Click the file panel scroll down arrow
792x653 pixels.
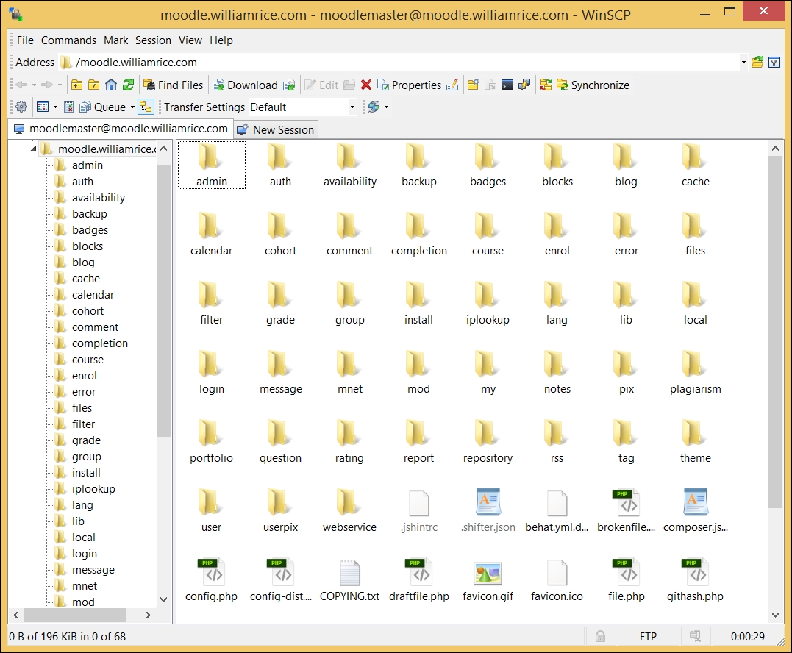pyautogui.click(x=775, y=615)
